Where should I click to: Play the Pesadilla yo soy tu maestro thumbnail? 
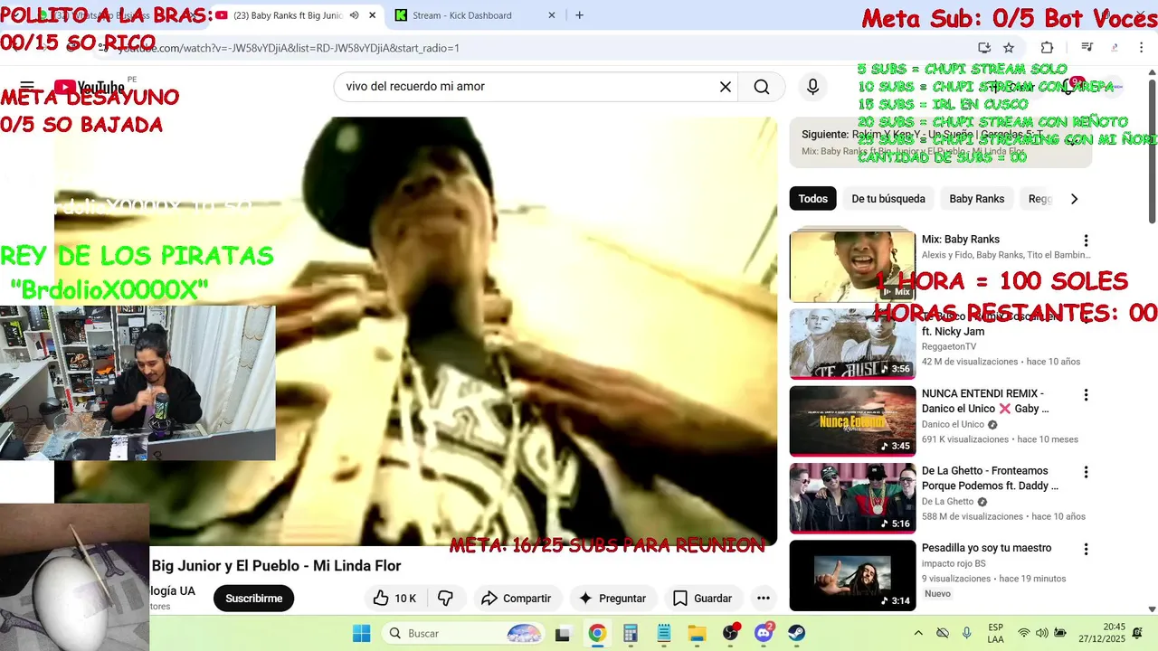tap(852, 576)
